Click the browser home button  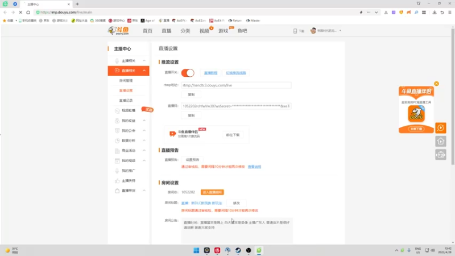(x=28, y=12)
